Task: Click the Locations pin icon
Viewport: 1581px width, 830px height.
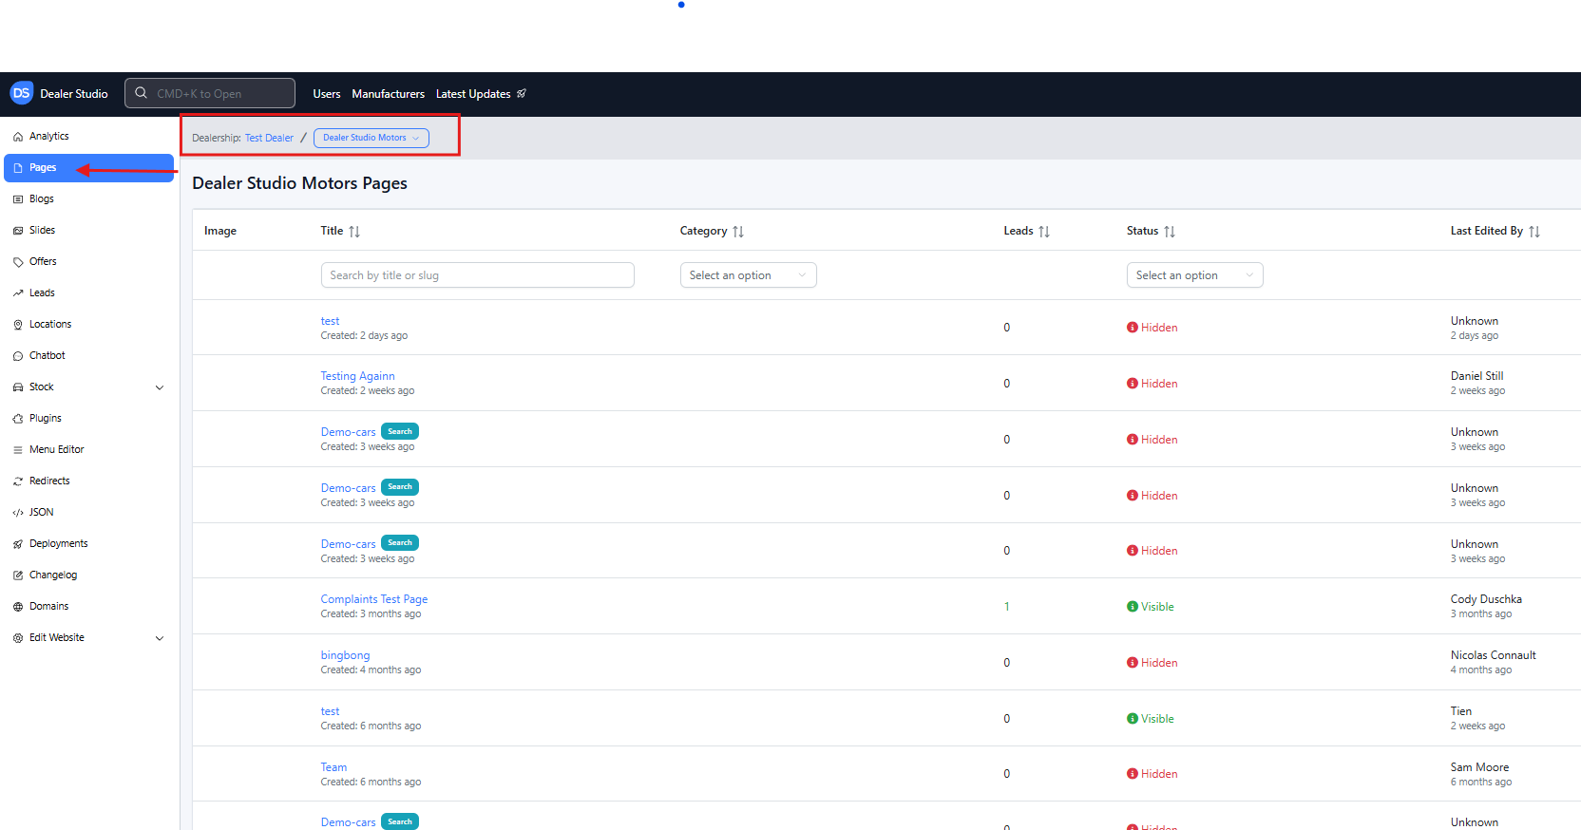Action: tap(18, 325)
